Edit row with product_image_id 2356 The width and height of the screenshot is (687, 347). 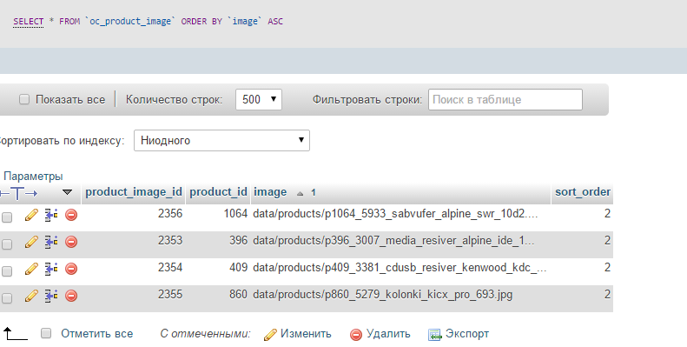(x=31, y=215)
